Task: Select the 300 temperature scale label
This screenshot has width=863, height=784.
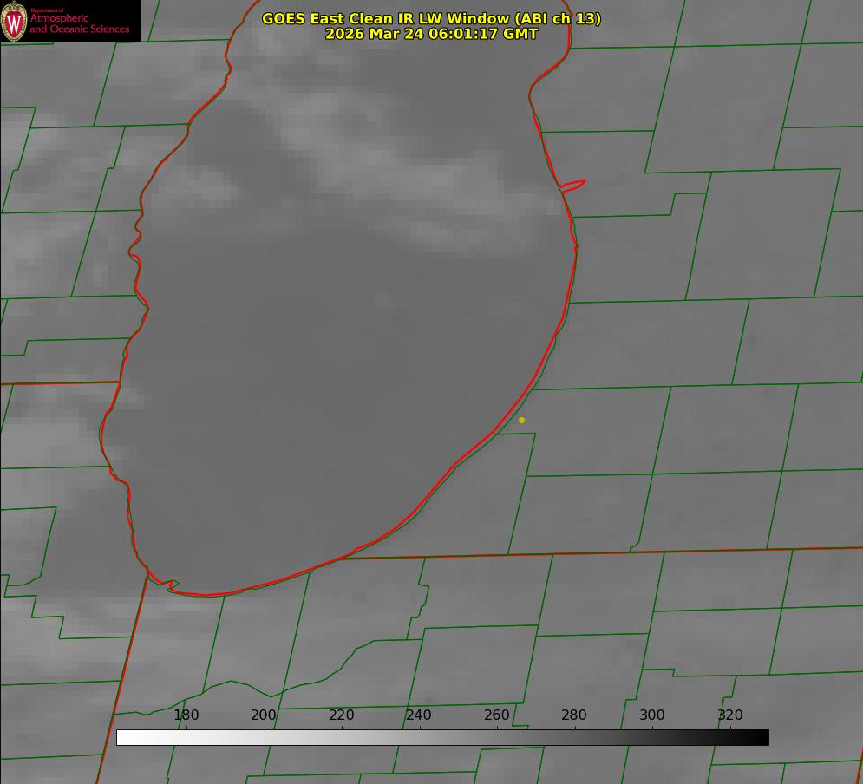Action: coord(652,715)
